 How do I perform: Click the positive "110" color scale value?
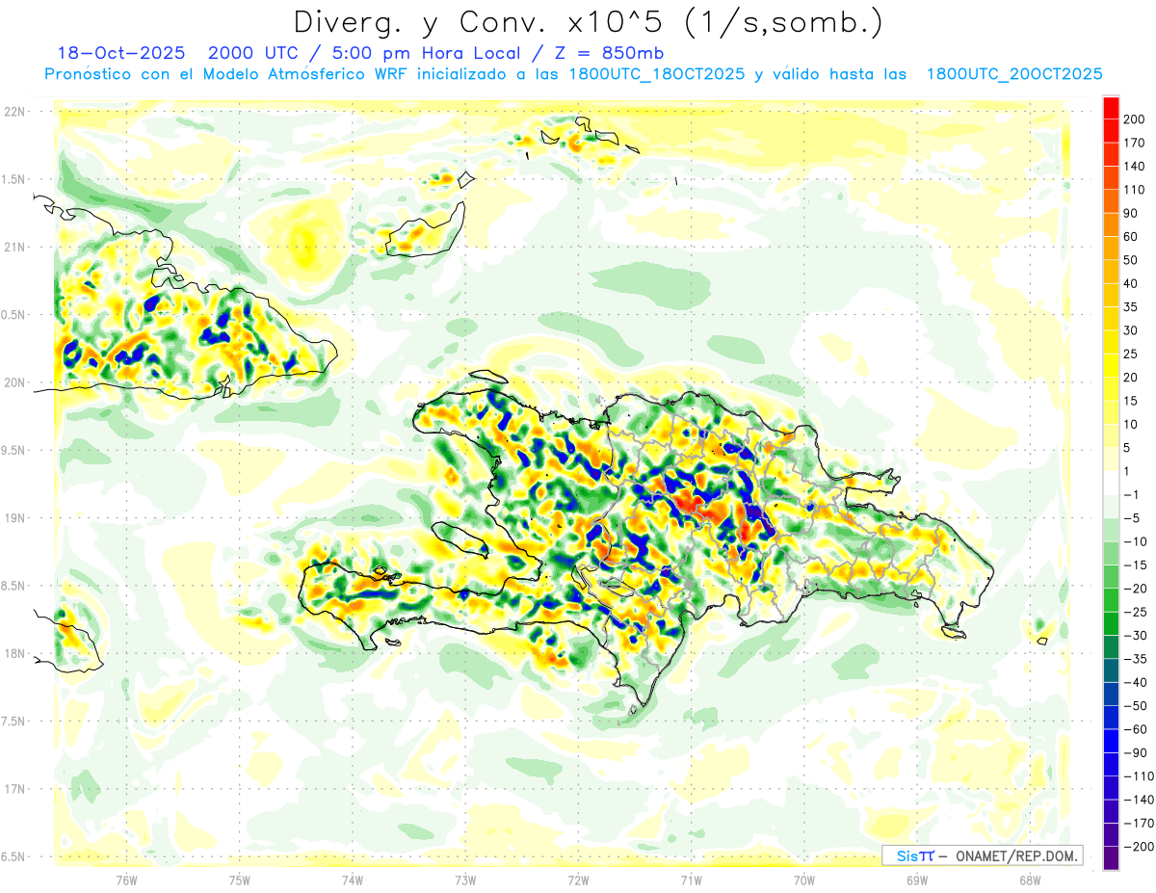tap(1134, 190)
